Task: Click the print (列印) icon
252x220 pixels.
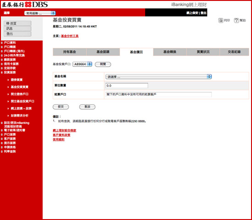Action: [221, 20]
